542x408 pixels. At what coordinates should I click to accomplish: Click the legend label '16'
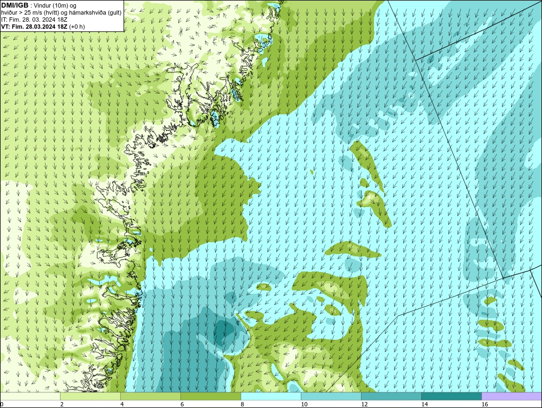click(485, 404)
